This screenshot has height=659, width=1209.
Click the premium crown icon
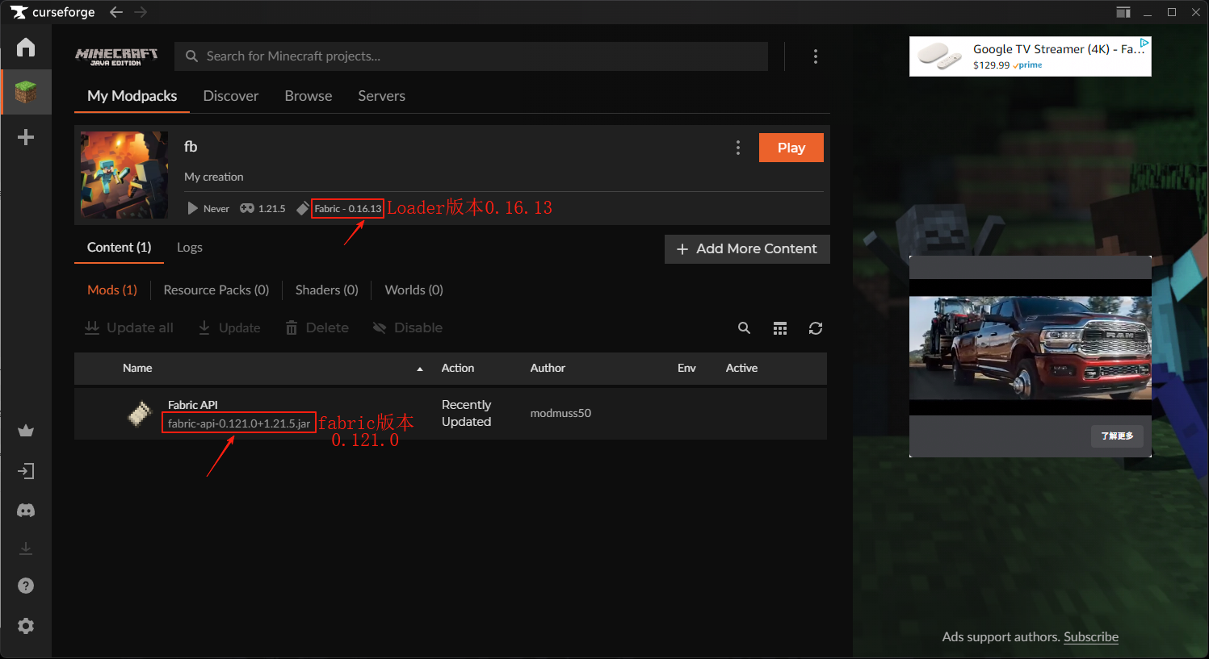pos(26,431)
